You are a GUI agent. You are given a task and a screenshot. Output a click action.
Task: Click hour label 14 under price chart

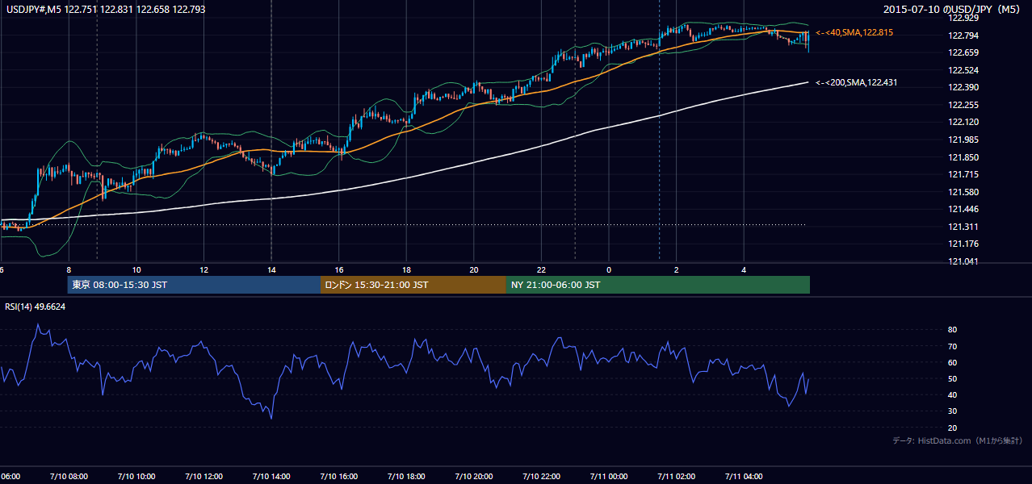271,269
